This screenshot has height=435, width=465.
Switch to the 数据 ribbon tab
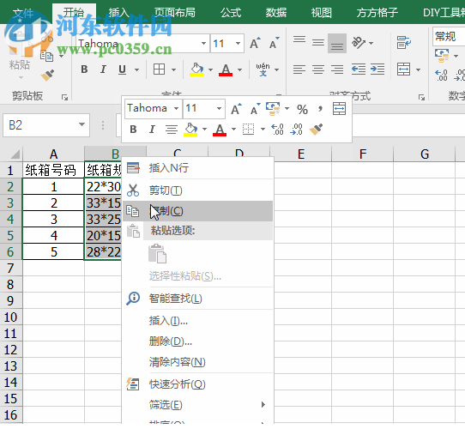(x=275, y=13)
